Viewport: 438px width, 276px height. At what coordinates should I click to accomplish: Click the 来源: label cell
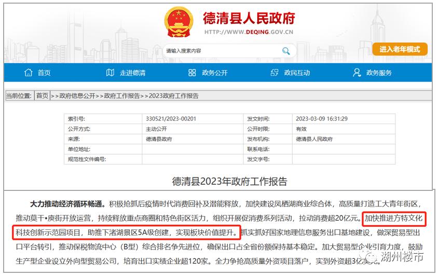pyautogui.click(x=103, y=139)
